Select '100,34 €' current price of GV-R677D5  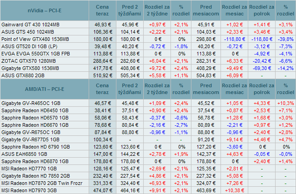coord(103,139)
